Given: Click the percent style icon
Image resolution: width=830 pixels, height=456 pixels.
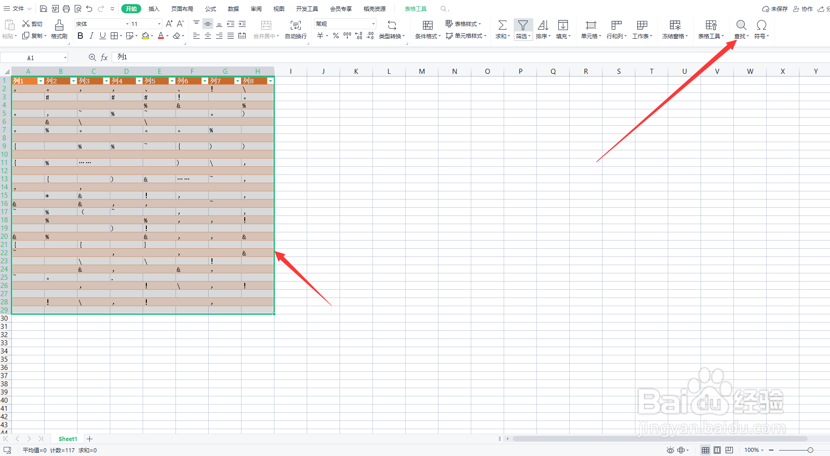Looking at the screenshot, I should [x=336, y=36].
